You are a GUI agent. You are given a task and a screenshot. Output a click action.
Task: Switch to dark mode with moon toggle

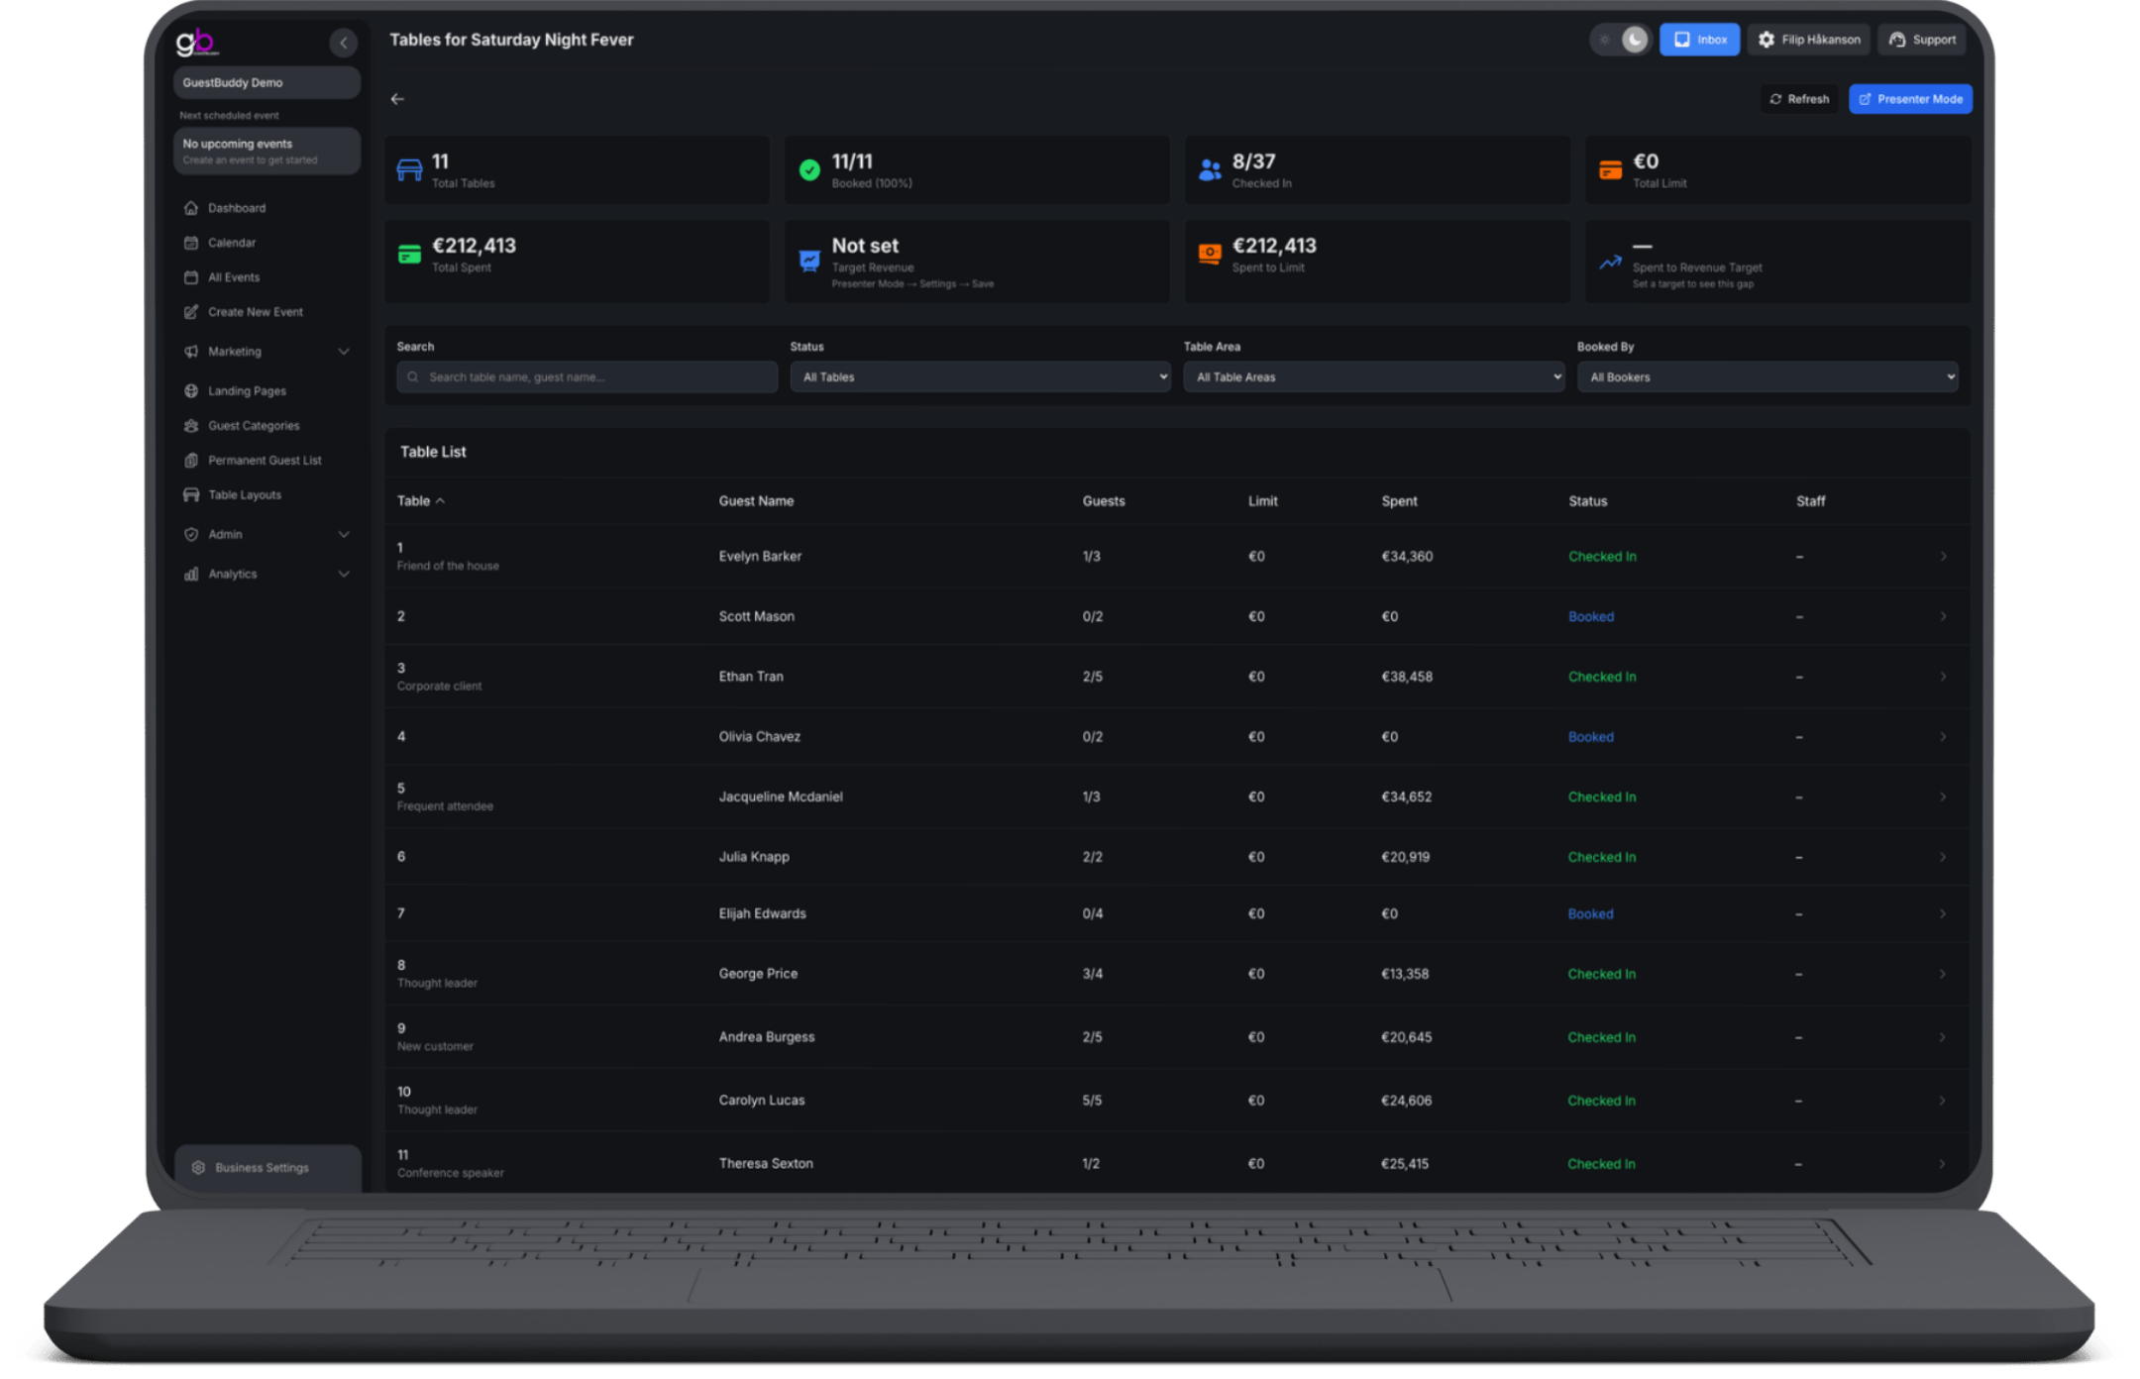coord(1635,40)
